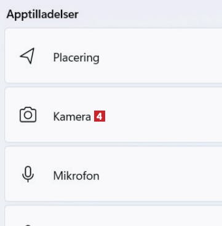Click blank area inside the Placering card
222x226 pixels.
pos(160,56)
